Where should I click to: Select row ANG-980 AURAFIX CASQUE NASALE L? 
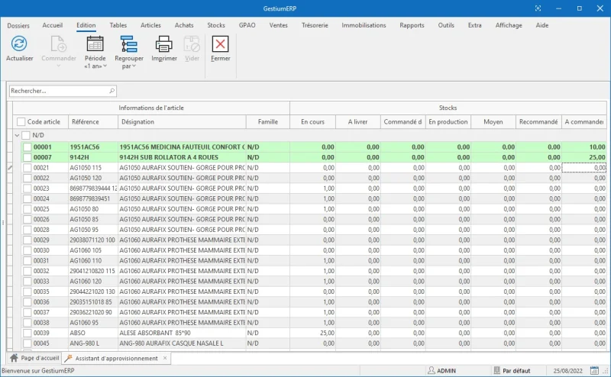(x=314, y=343)
